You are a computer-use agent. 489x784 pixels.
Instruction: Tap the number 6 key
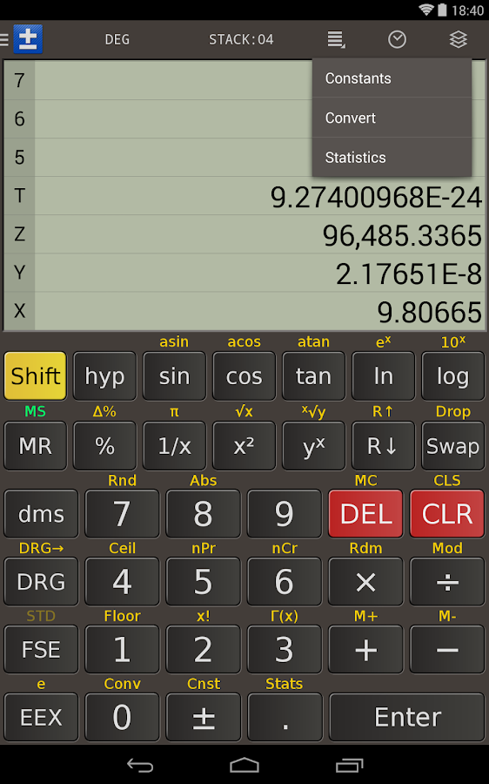pyautogui.click(x=285, y=582)
